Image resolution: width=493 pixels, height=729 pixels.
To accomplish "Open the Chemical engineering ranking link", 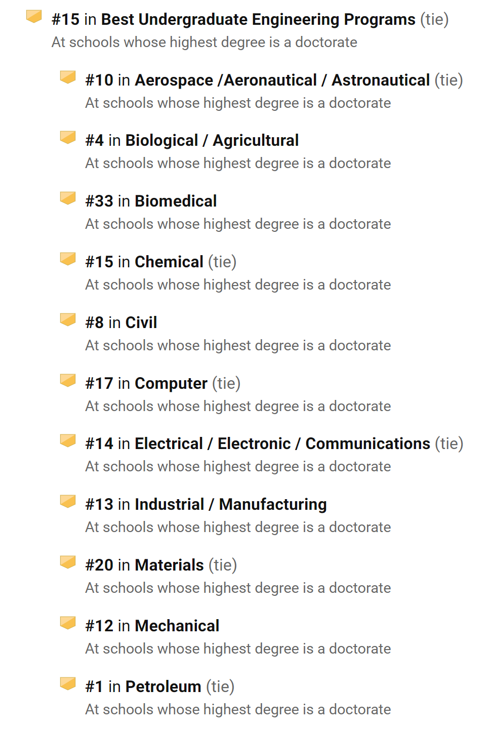I will point(169,262).
